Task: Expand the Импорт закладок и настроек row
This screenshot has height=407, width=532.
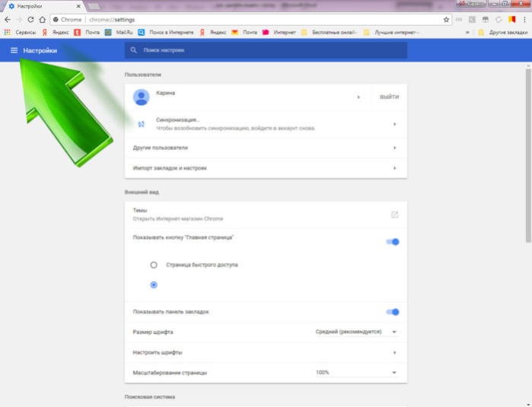Action: pos(266,168)
